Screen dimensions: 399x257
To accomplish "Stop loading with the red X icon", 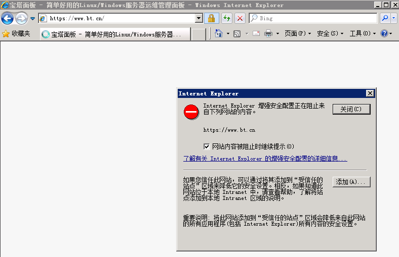I will click(240, 18).
